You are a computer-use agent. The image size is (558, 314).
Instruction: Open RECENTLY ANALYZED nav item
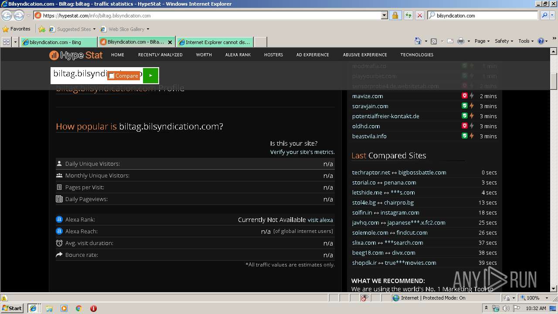pyautogui.click(x=160, y=55)
